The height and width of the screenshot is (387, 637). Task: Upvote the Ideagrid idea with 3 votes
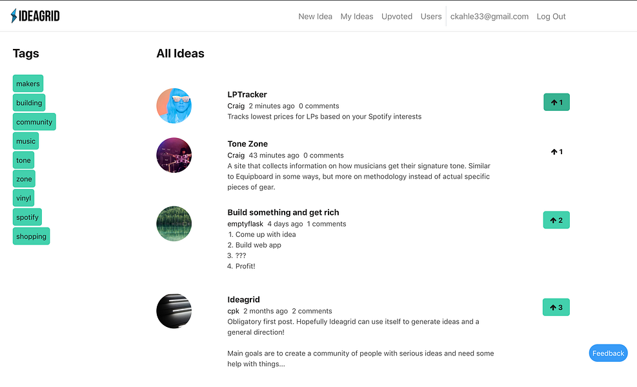(x=556, y=308)
